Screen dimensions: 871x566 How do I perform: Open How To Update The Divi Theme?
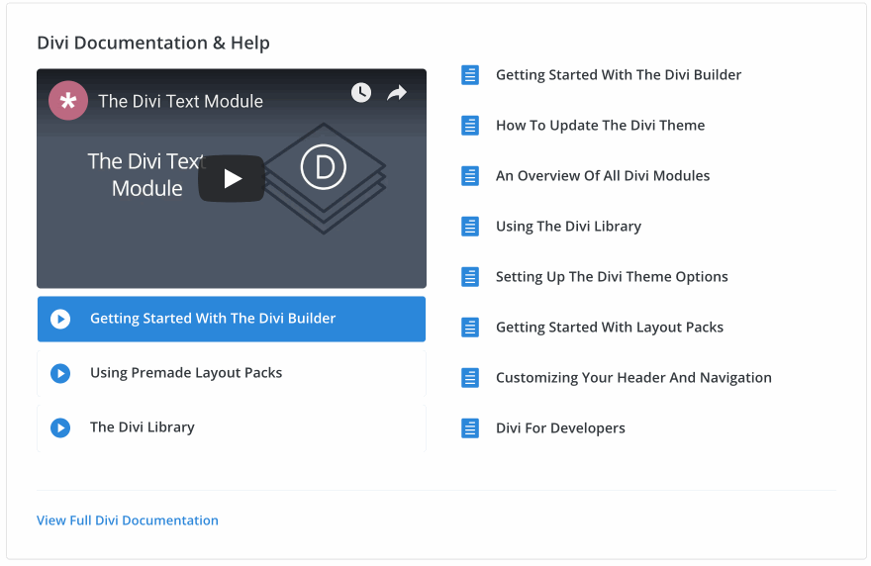[600, 126]
